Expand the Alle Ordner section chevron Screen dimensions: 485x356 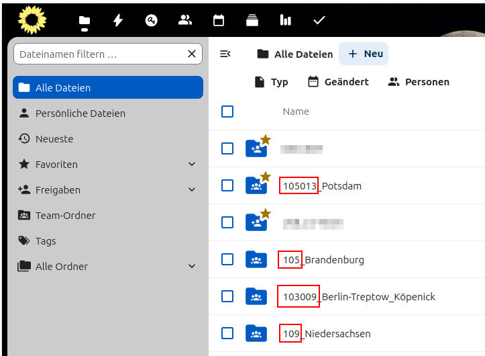coord(192,267)
